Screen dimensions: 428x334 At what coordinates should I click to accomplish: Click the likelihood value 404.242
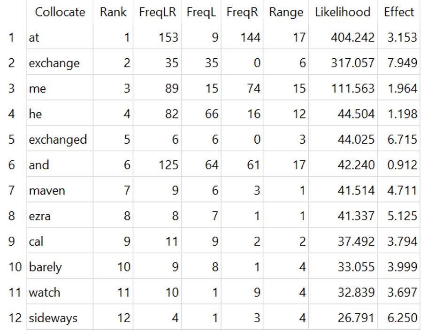coord(352,38)
